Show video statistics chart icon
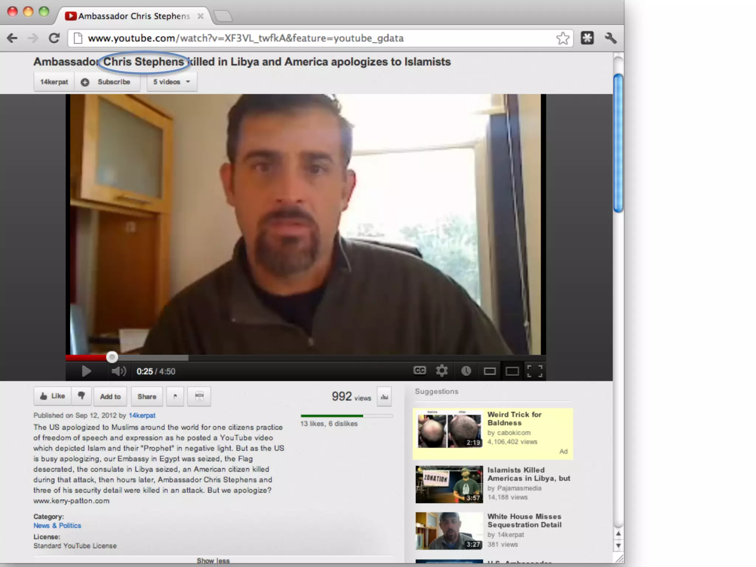The image size is (756, 567). point(384,397)
